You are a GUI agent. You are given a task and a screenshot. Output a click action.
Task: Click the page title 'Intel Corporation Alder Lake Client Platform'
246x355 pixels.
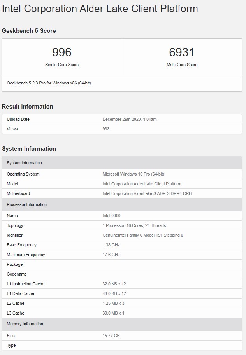pos(100,9)
